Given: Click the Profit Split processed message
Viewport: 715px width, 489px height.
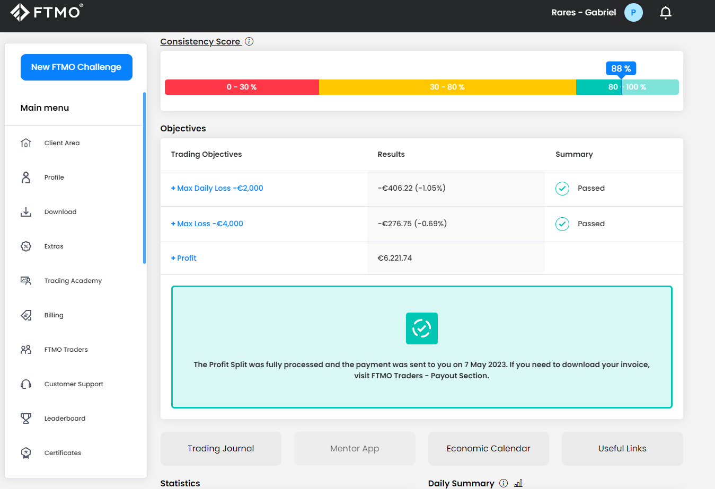Looking at the screenshot, I should point(422,370).
